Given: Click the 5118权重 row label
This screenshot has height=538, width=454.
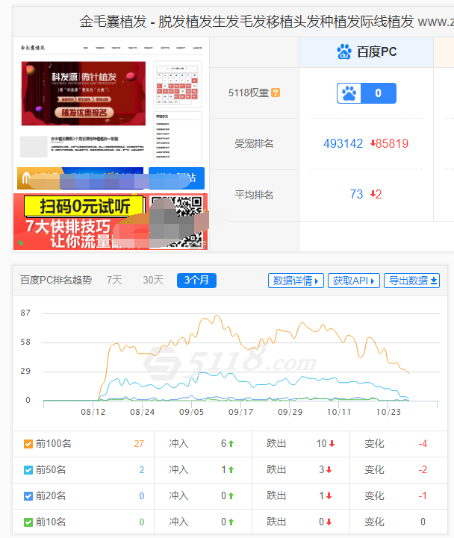Looking at the screenshot, I should [249, 93].
